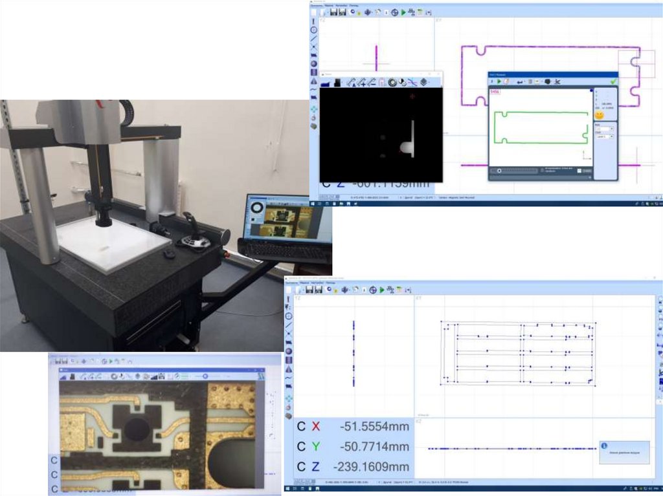Select Plane feature tool in XYZ coordinates window sidebar
This screenshot has width=663, height=496.
coord(288,343)
